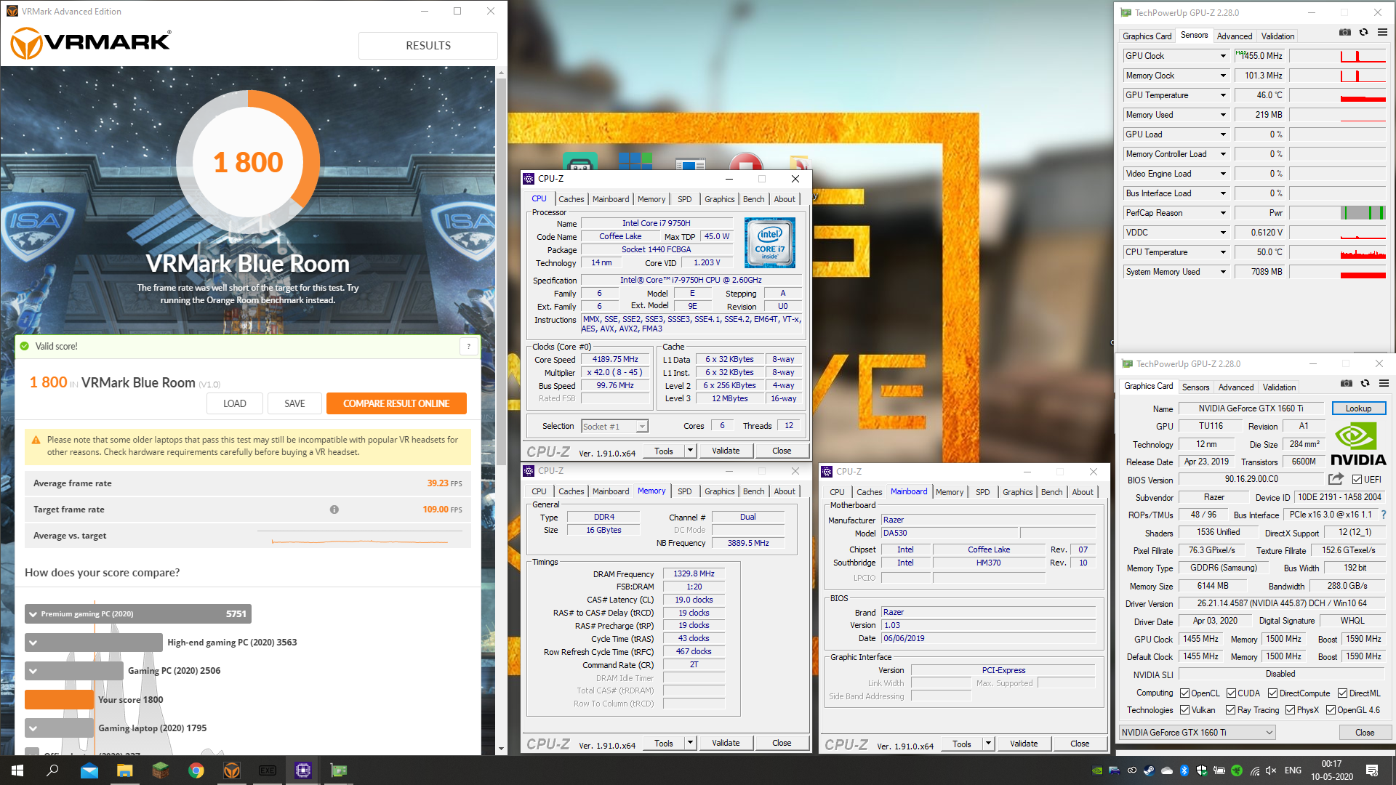Click info icon beside Target frame rate

coord(334,510)
